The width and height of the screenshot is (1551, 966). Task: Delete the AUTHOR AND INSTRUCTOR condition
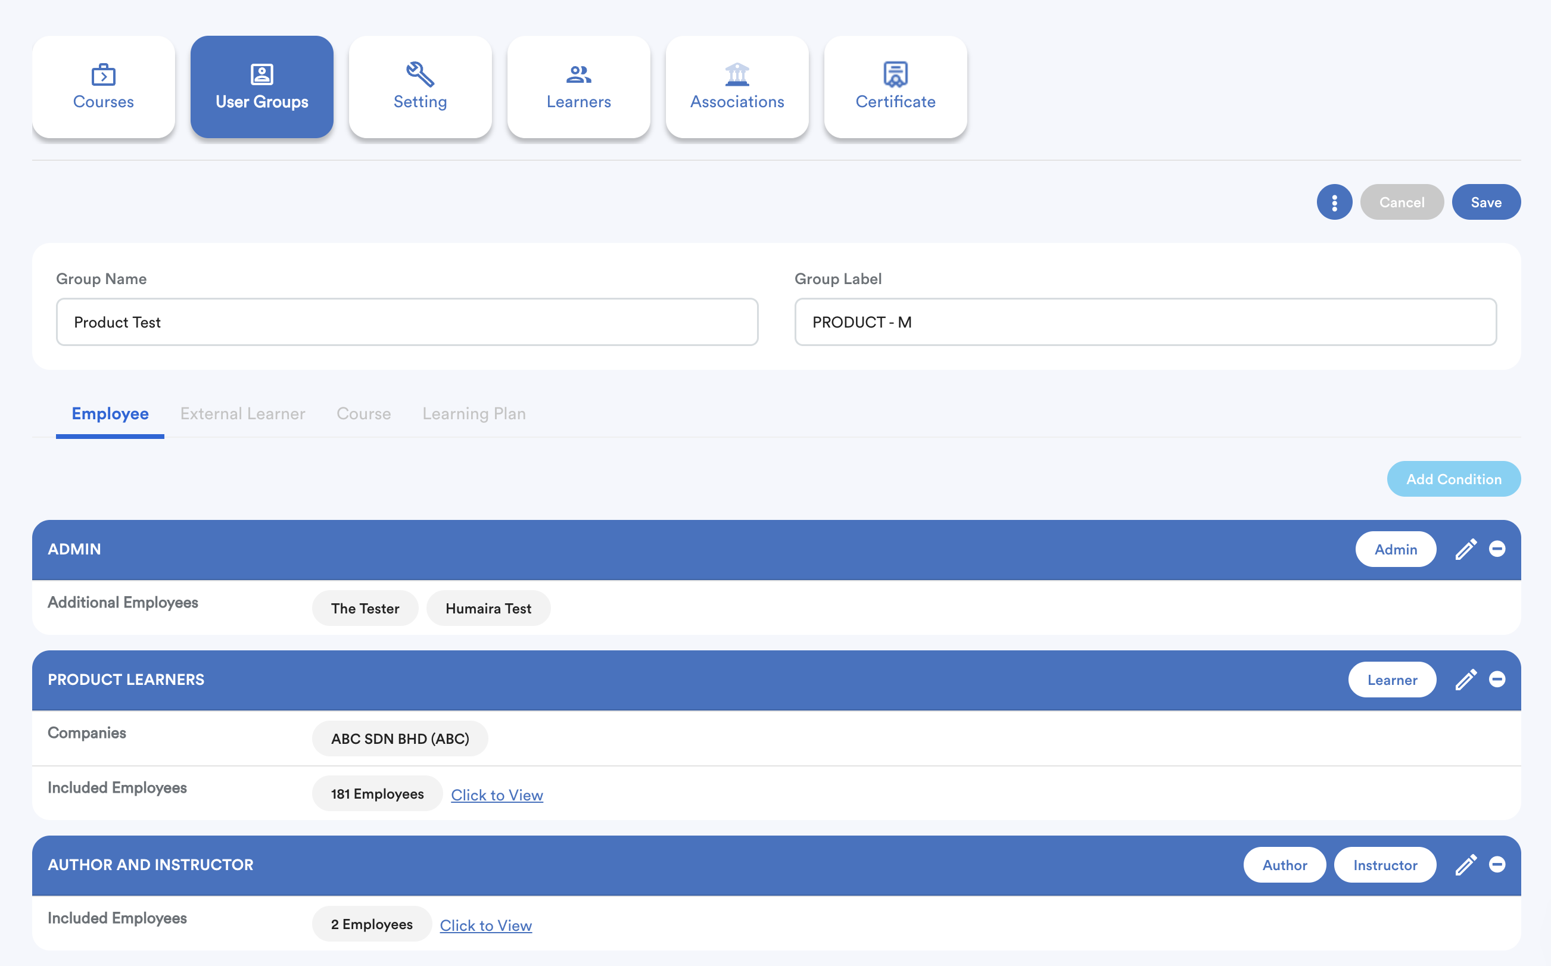pos(1497,865)
